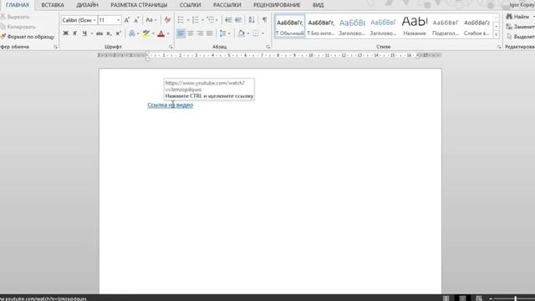Open the ВИД ribbon tab
The width and height of the screenshot is (535, 301).
[318, 5]
